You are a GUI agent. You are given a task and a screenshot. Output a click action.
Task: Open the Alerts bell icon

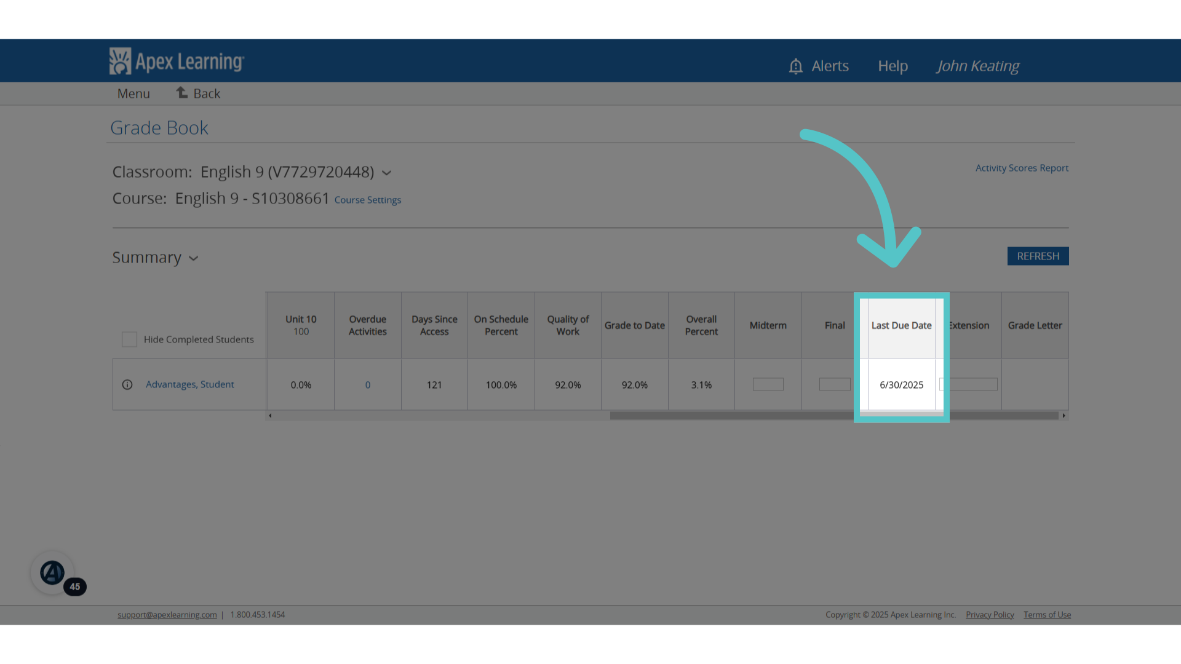click(795, 66)
